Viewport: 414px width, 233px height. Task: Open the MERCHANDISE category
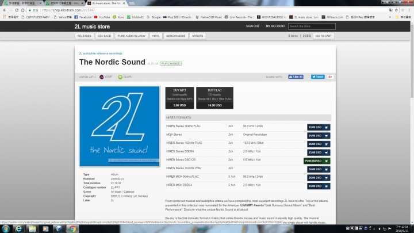click(x=175, y=36)
